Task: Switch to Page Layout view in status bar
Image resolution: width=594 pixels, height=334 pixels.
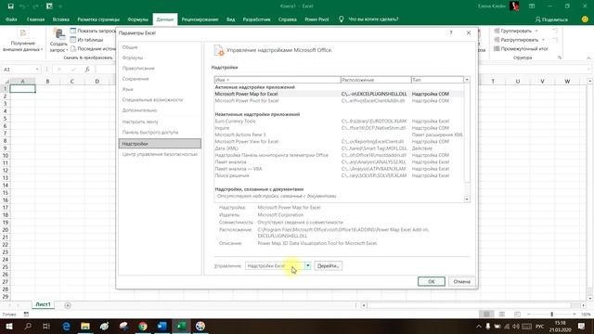Action: 502,315
